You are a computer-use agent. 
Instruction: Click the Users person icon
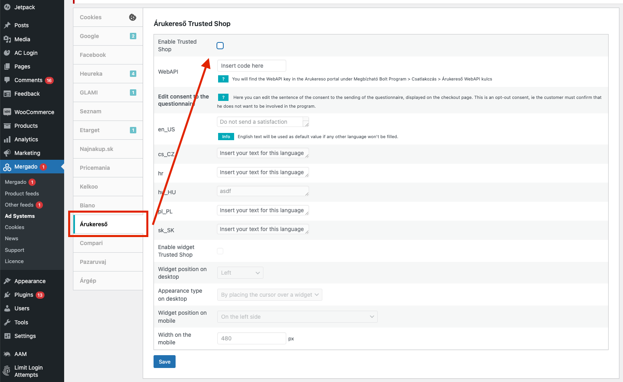point(7,308)
